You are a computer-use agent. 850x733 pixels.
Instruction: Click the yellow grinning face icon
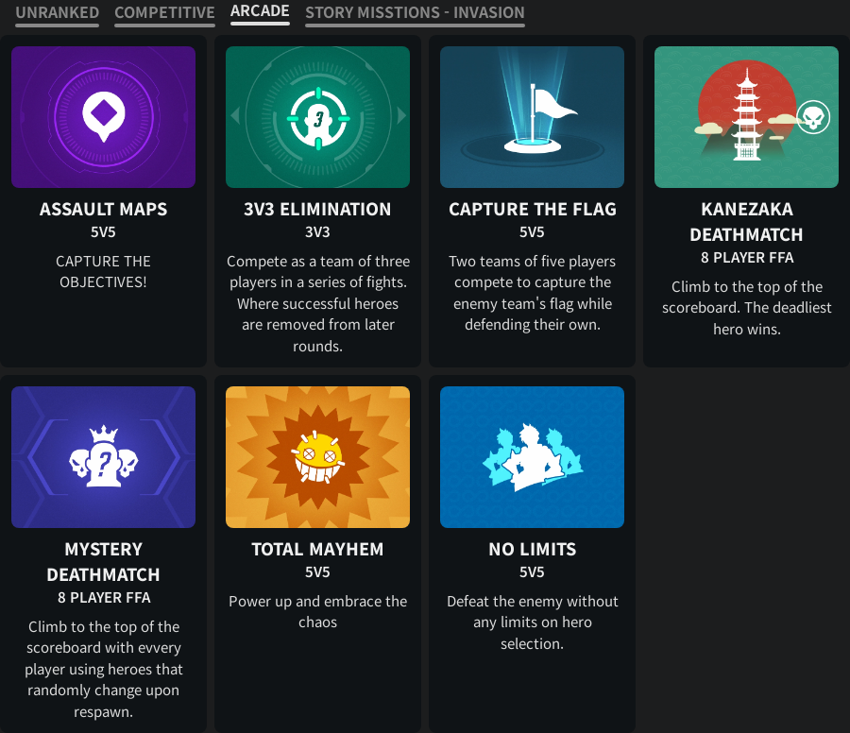(317, 458)
